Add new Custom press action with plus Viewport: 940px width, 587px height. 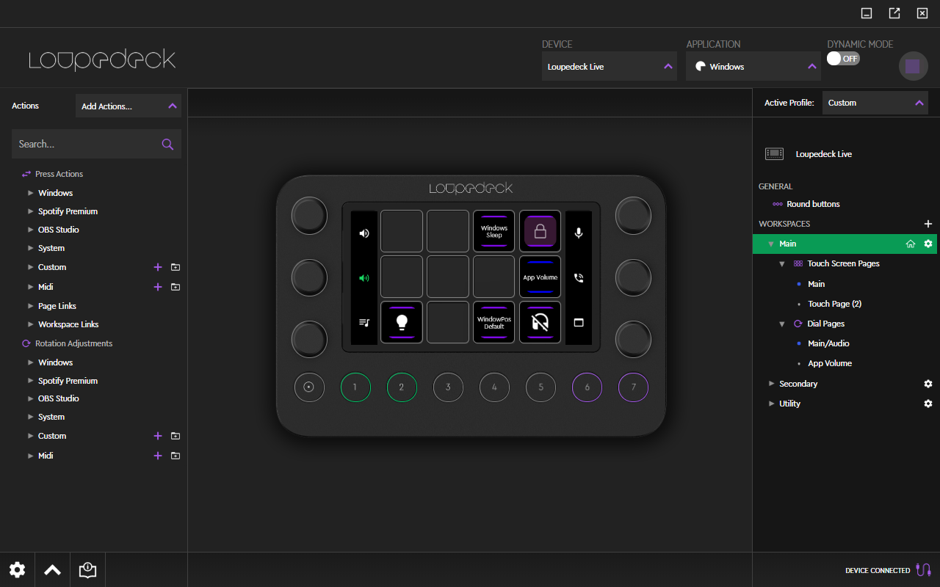[157, 267]
